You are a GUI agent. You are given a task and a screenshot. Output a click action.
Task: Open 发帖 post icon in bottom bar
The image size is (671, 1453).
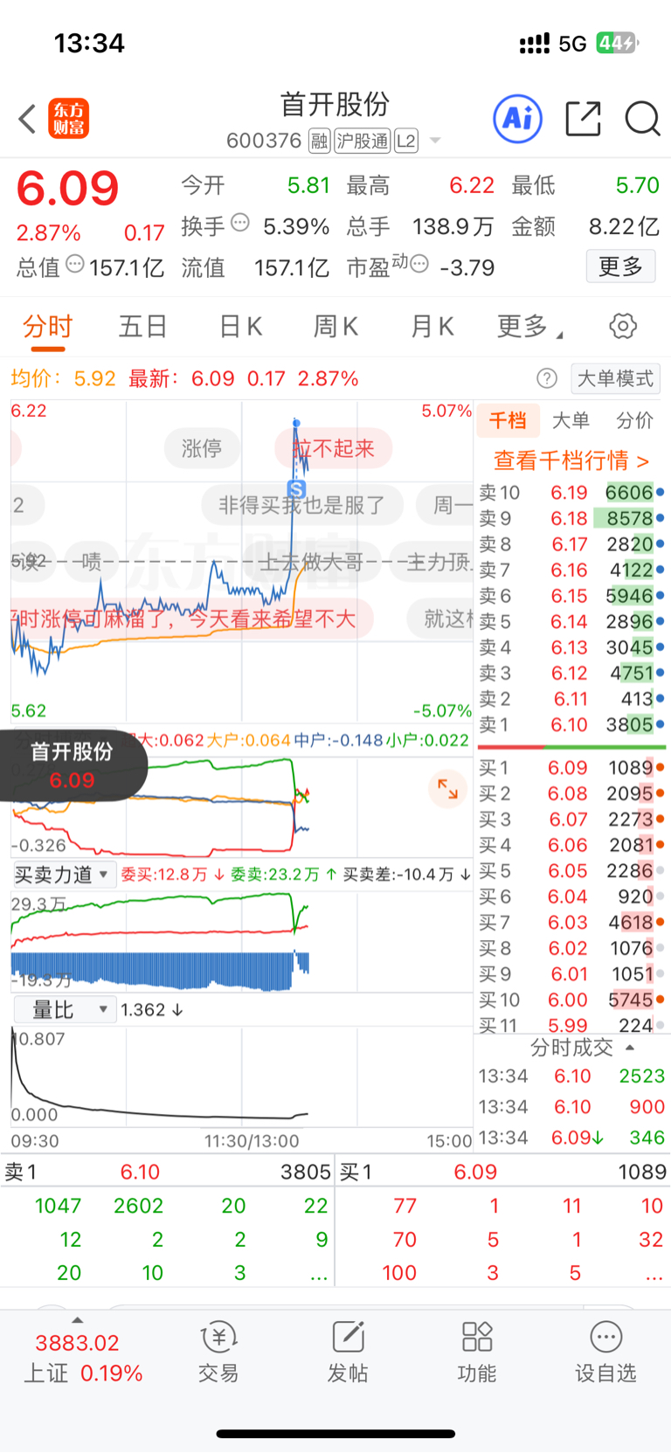click(x=348, y=1351)
